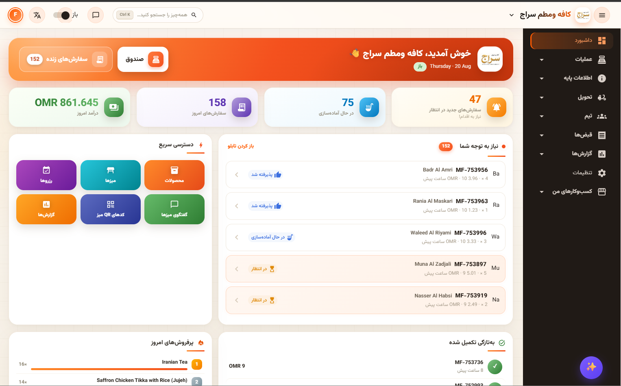Focus the همه‌چیز را جستجو کنید search field
Screen dimensions: 621x386
[158, 15]
